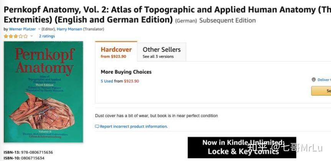Click the delivery location pin icon

[x=314, y=80]
